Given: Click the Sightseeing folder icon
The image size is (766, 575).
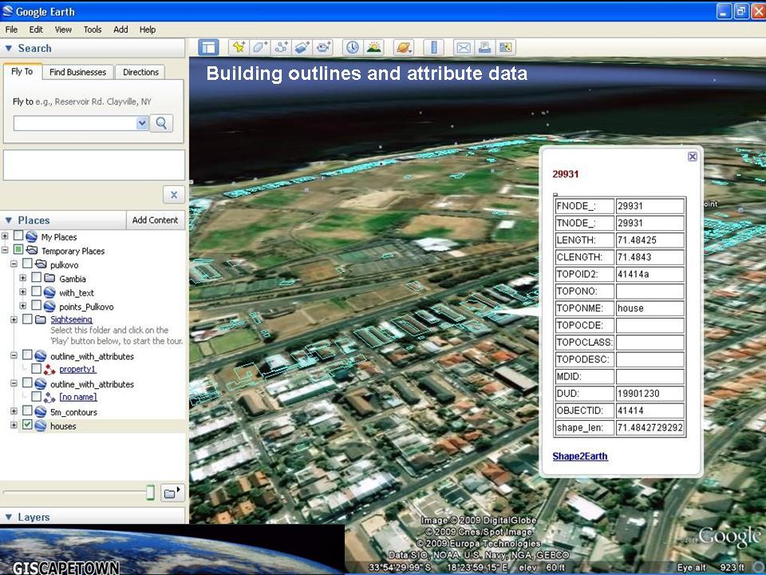Looking at the screenshot, I should point(41,319).
